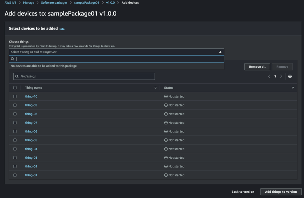Open the Status column sort dropdown
304x198 pixels.
292,88
